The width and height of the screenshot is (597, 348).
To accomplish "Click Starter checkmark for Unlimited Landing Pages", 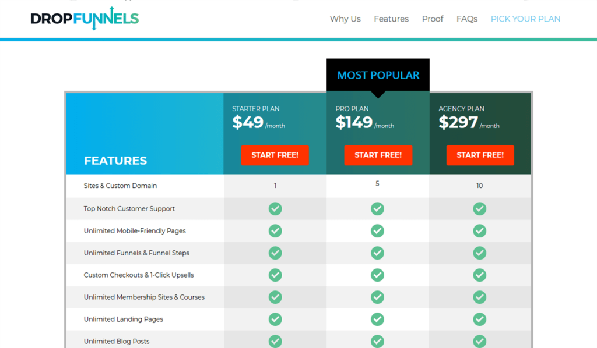I will [x=275, y=319].
